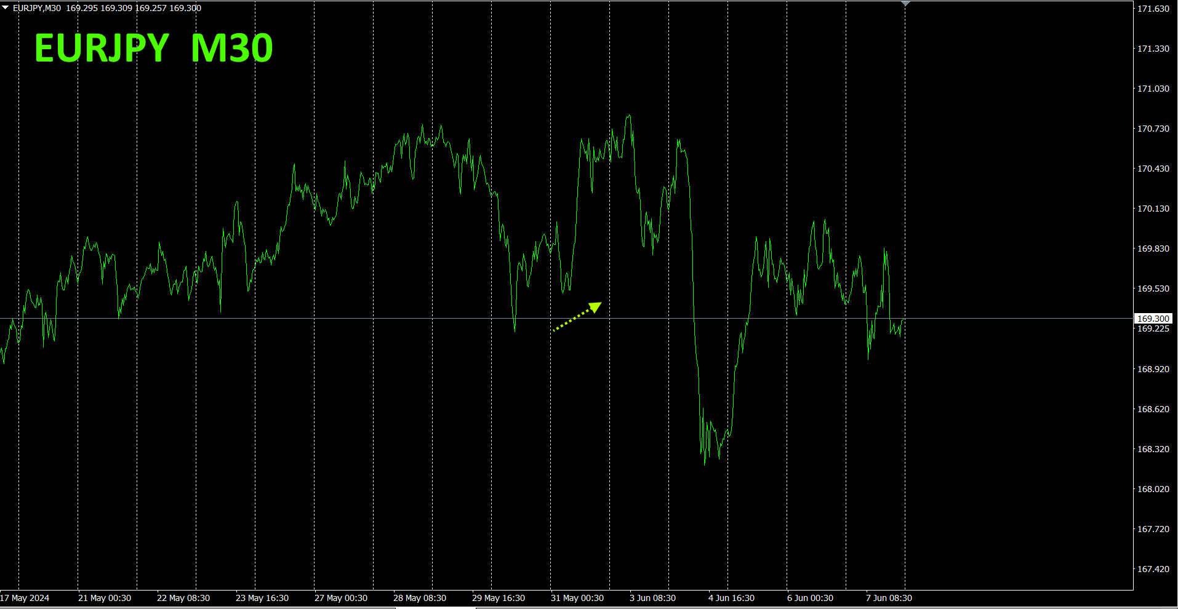
Task: Click price scale value 171.330
Action: click(x=1153, y=49)
